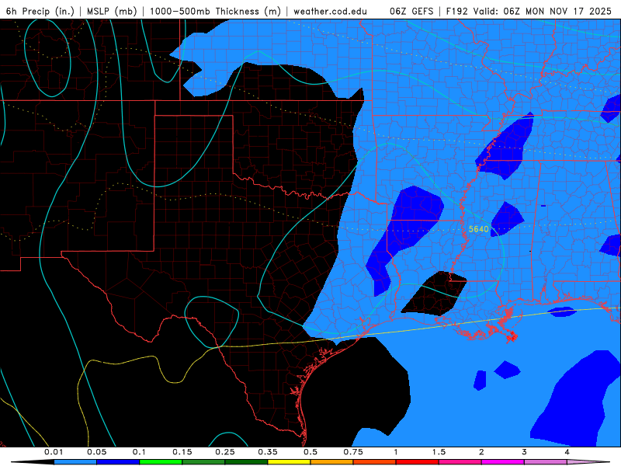Click the light blue 0.01–0.05 color bar segment
621x466 pixels.
click(75, 462)
